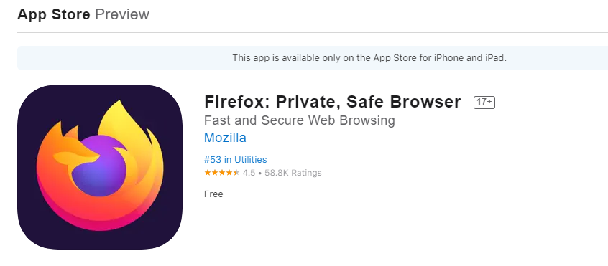
Task: Click the 17+ age rating badge
Action: pos(484,102)
